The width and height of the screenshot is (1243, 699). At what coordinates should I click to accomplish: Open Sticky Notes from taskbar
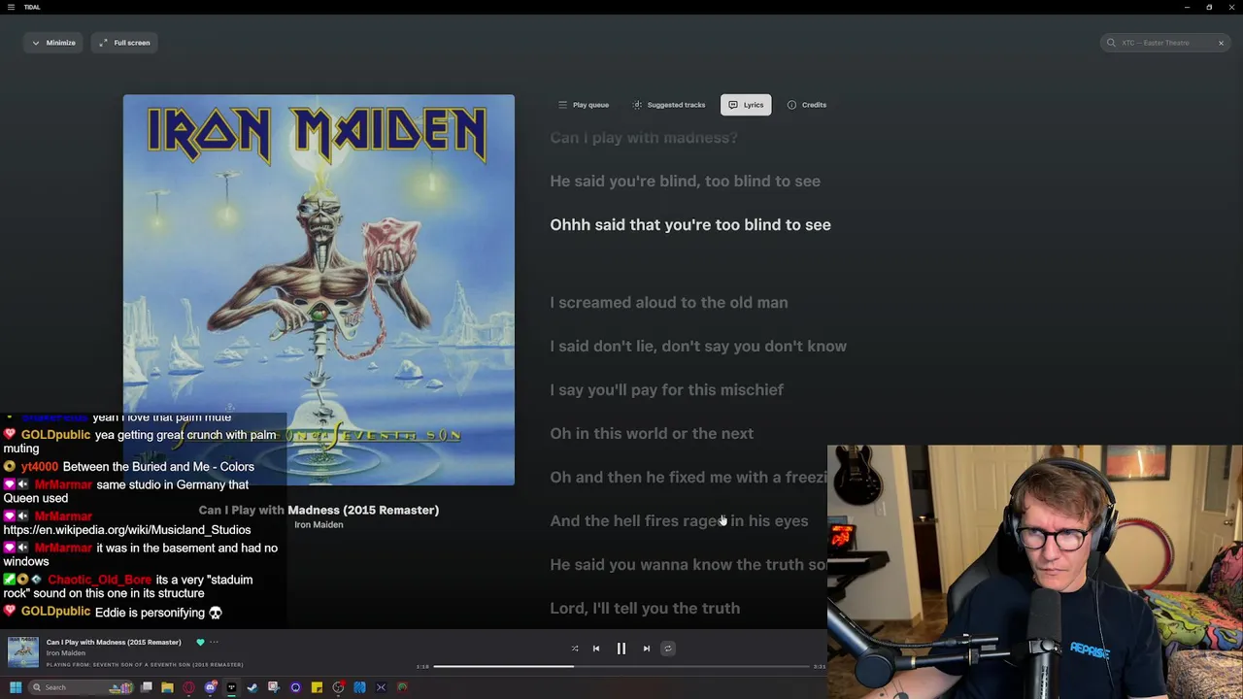point(317,687)
